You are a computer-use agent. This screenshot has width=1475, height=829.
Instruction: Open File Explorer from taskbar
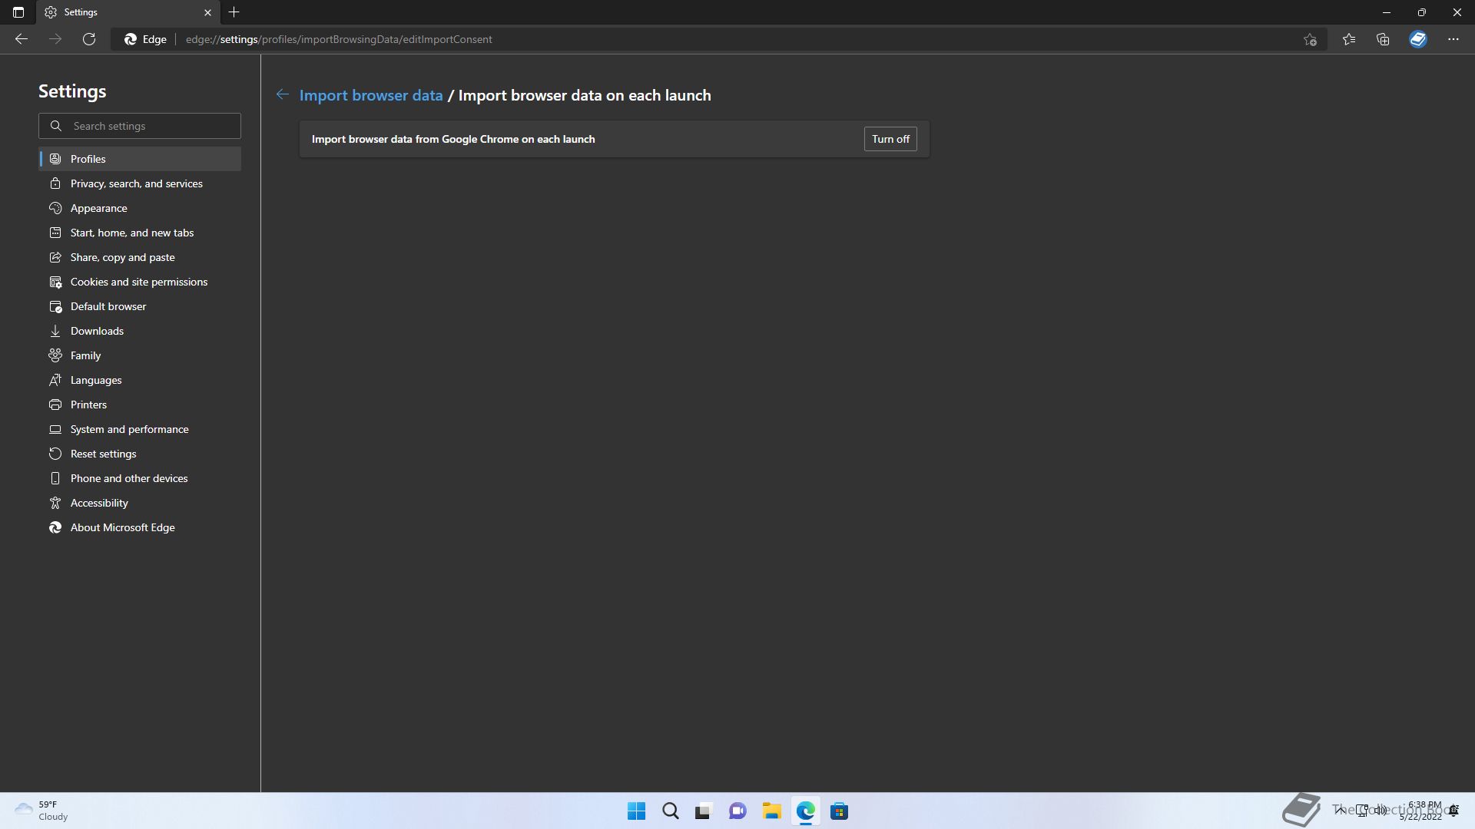click(x=771, y=811)
